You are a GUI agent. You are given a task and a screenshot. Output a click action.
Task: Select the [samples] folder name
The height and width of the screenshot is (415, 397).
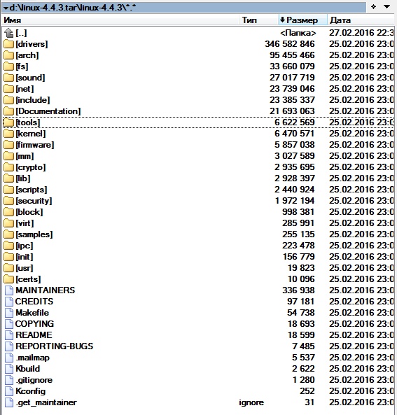pyautogui.click(x=34, y=234)
